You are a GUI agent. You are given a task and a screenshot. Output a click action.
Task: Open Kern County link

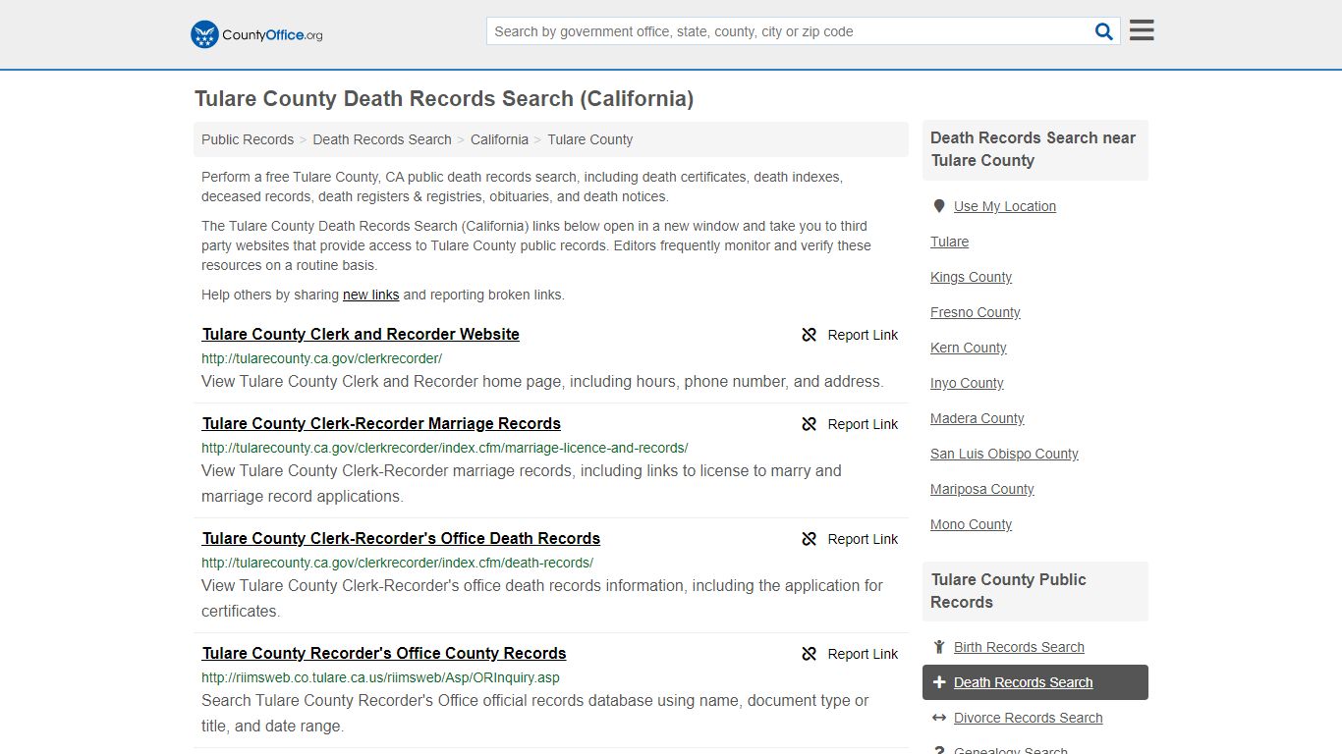pyautogui.click(x=969, y=348)
